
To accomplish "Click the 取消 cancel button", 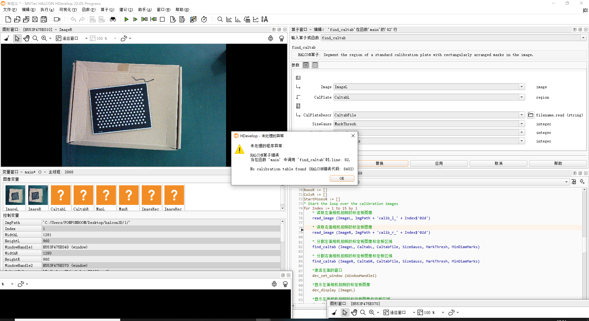I will click(498, 163).
